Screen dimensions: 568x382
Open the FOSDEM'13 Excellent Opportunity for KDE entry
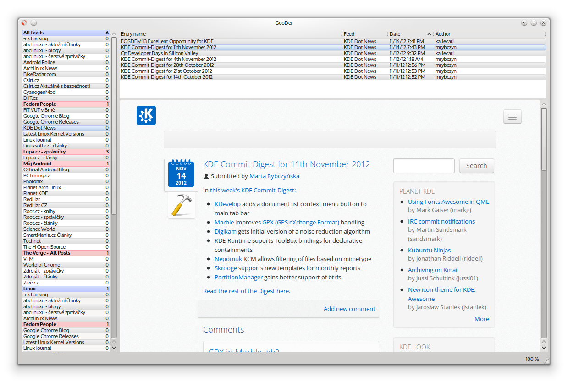(333, 41)
